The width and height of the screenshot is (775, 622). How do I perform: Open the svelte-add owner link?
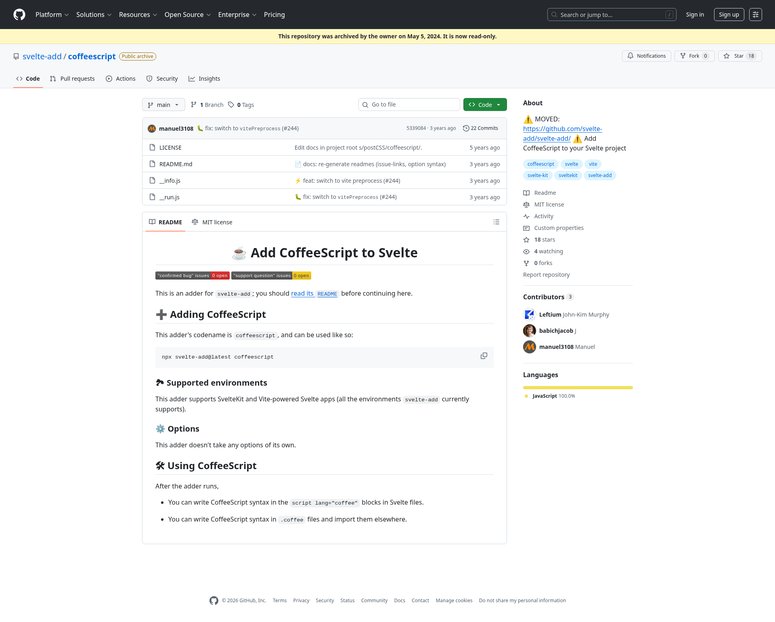click(42, 56)
